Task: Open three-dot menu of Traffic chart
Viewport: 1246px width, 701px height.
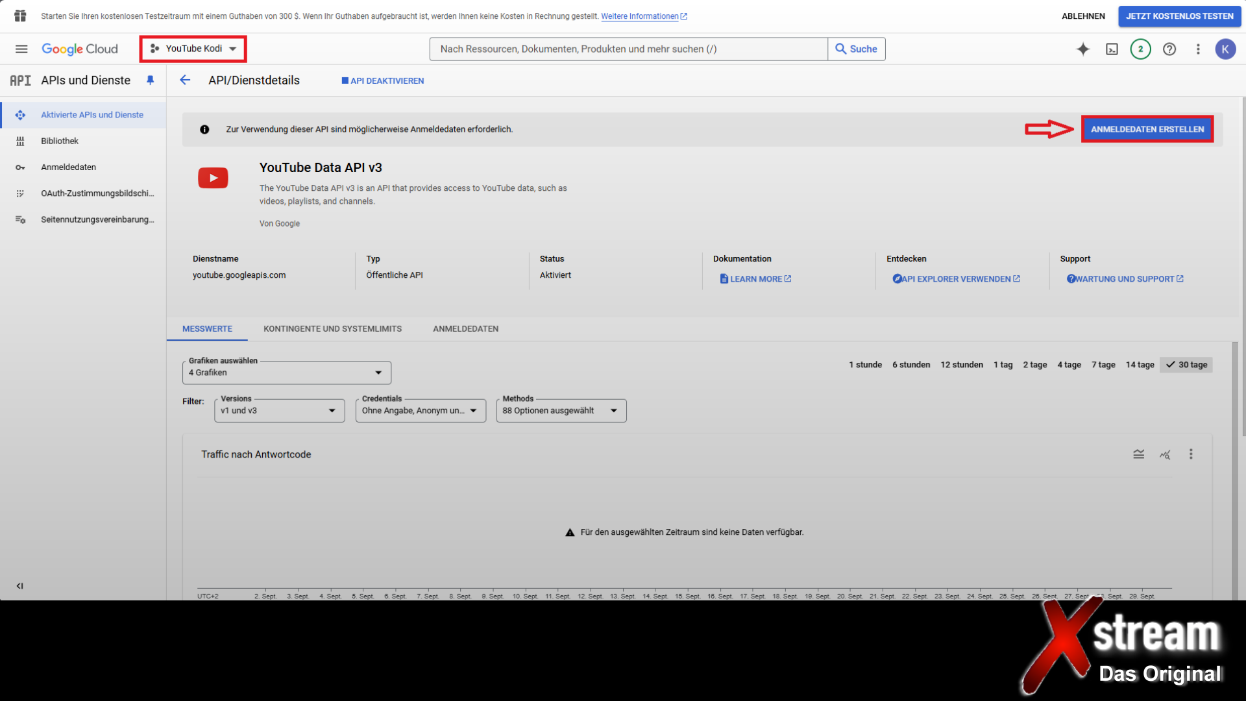Action: [x=1191, y=454]
